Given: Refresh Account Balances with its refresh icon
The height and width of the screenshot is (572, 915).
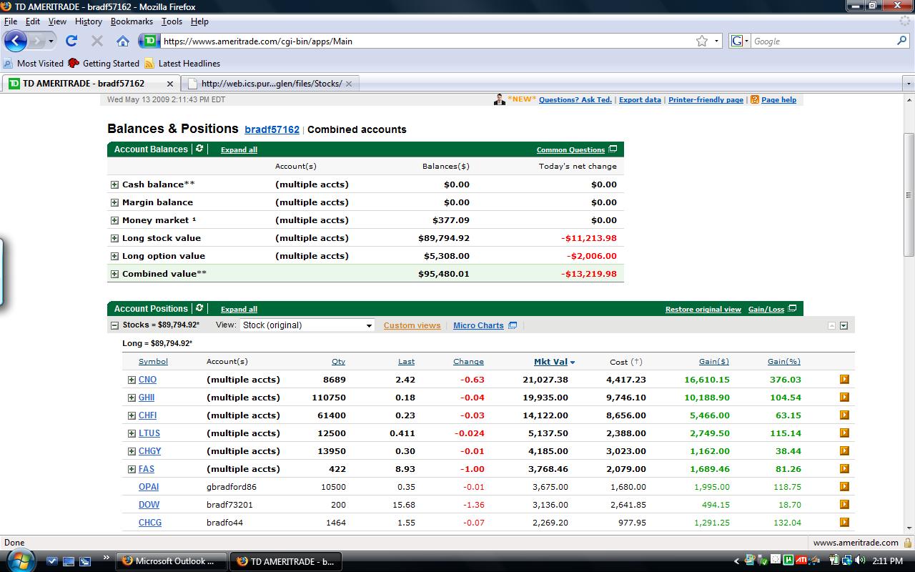Looking at the screenshot, I should (x=199, y=149).
